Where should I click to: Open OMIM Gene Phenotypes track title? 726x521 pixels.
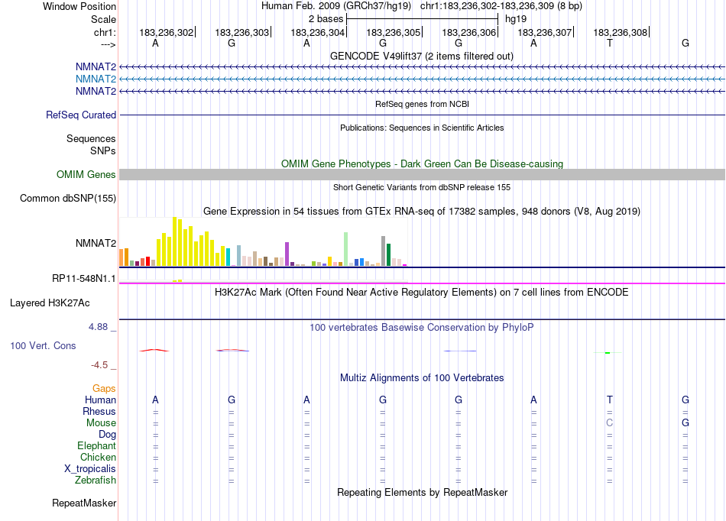point(422,163)
